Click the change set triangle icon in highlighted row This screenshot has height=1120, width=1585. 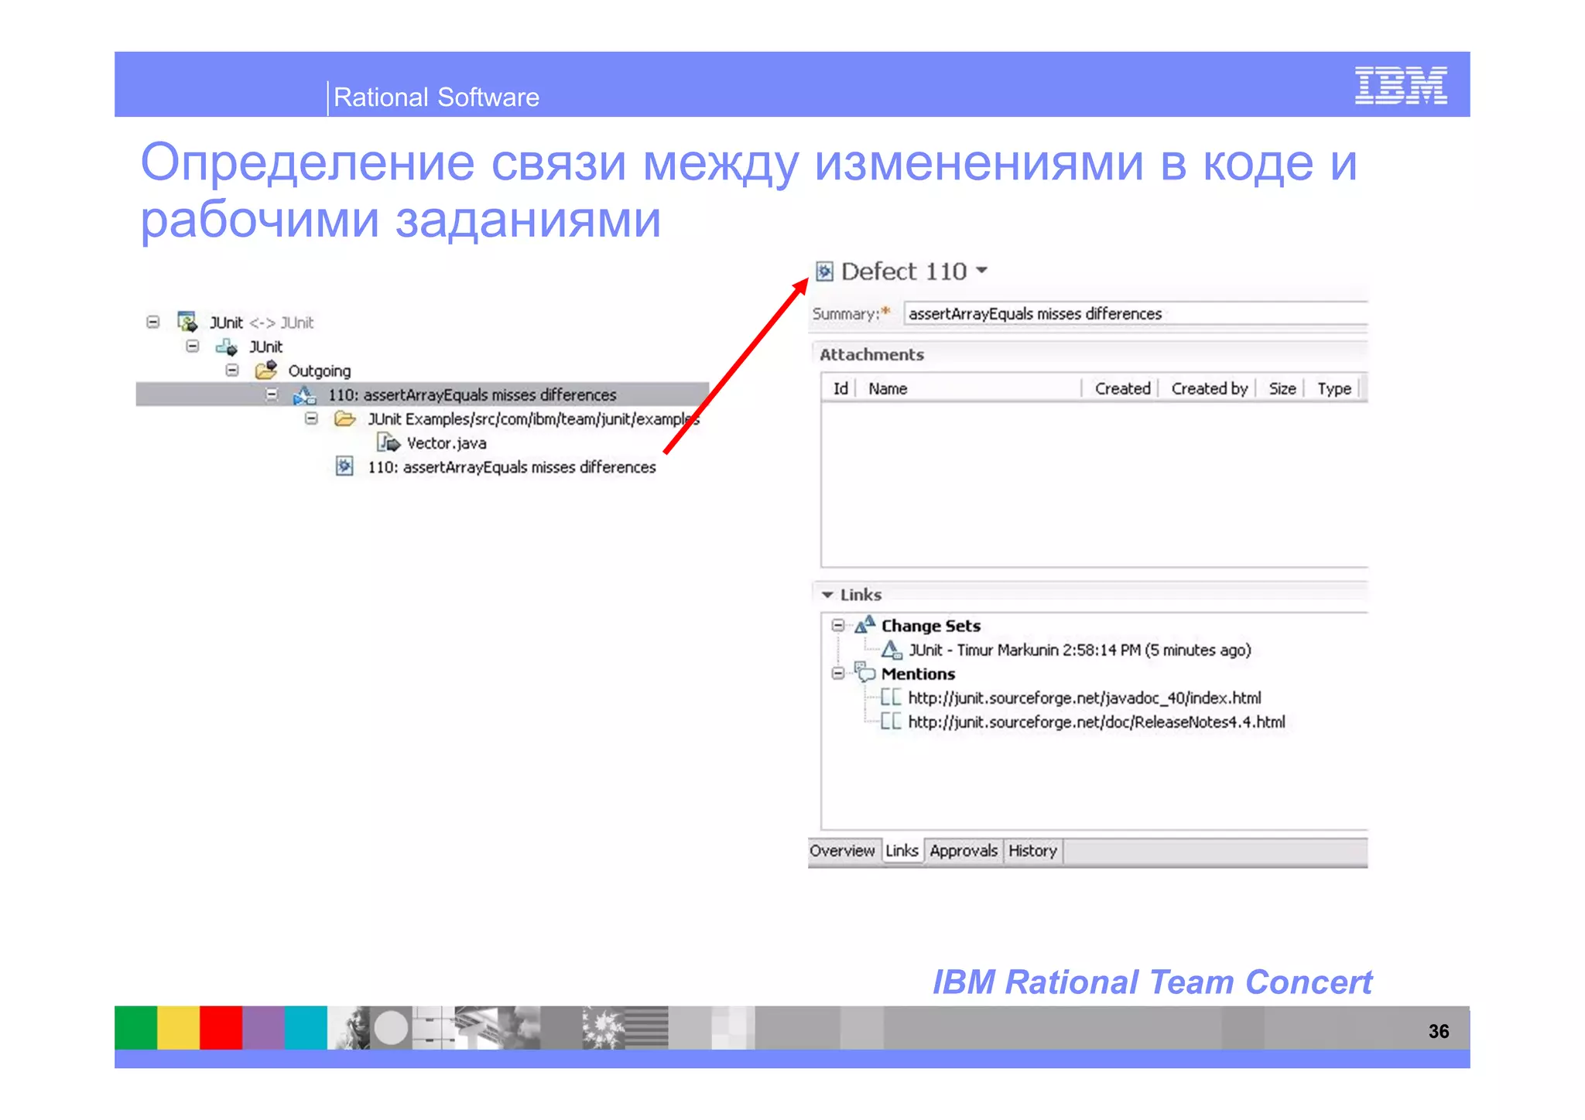(304, 395)
